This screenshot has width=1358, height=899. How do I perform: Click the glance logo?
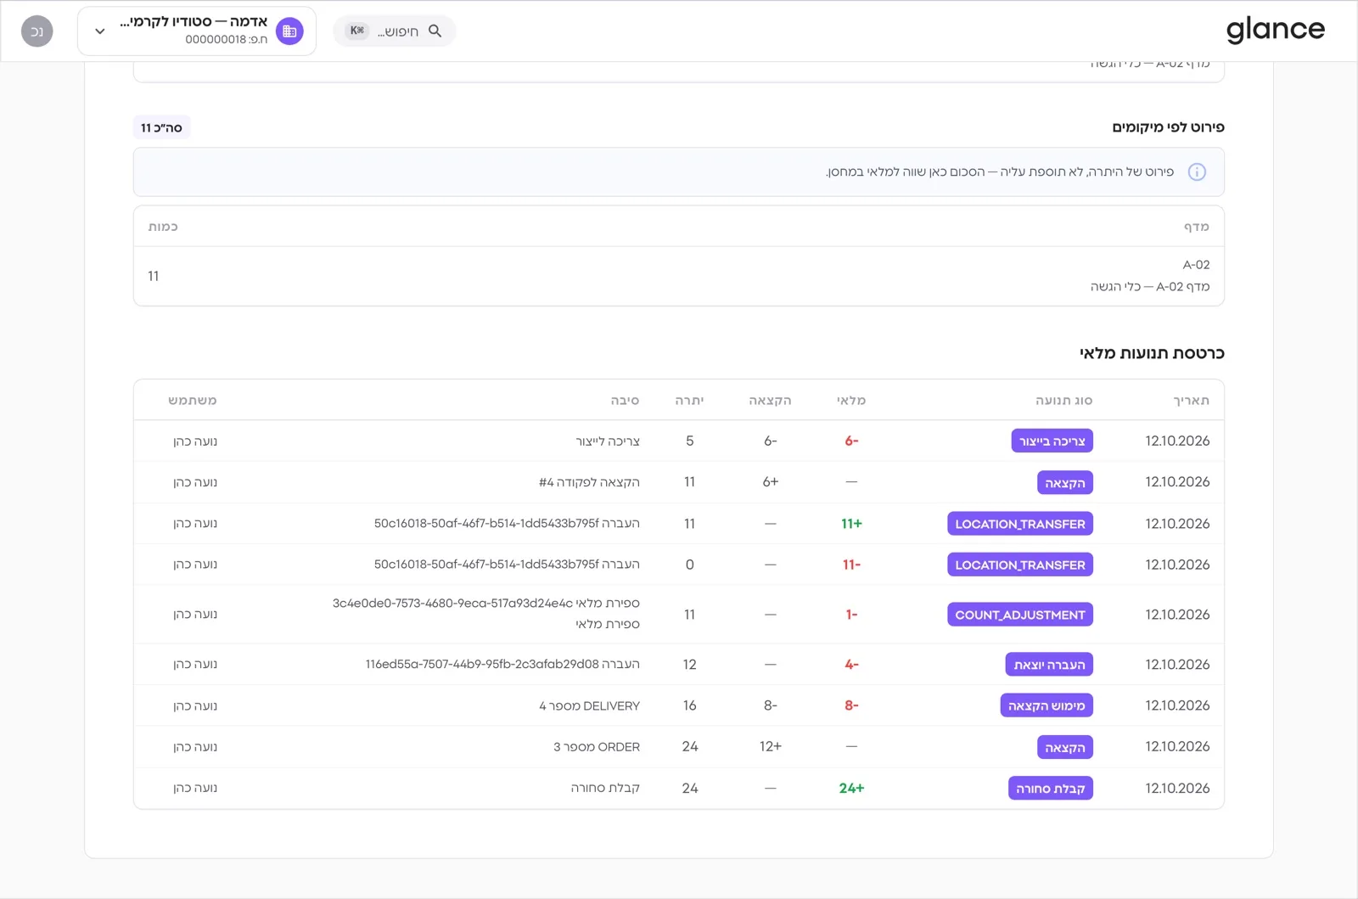pos(1275,30)
